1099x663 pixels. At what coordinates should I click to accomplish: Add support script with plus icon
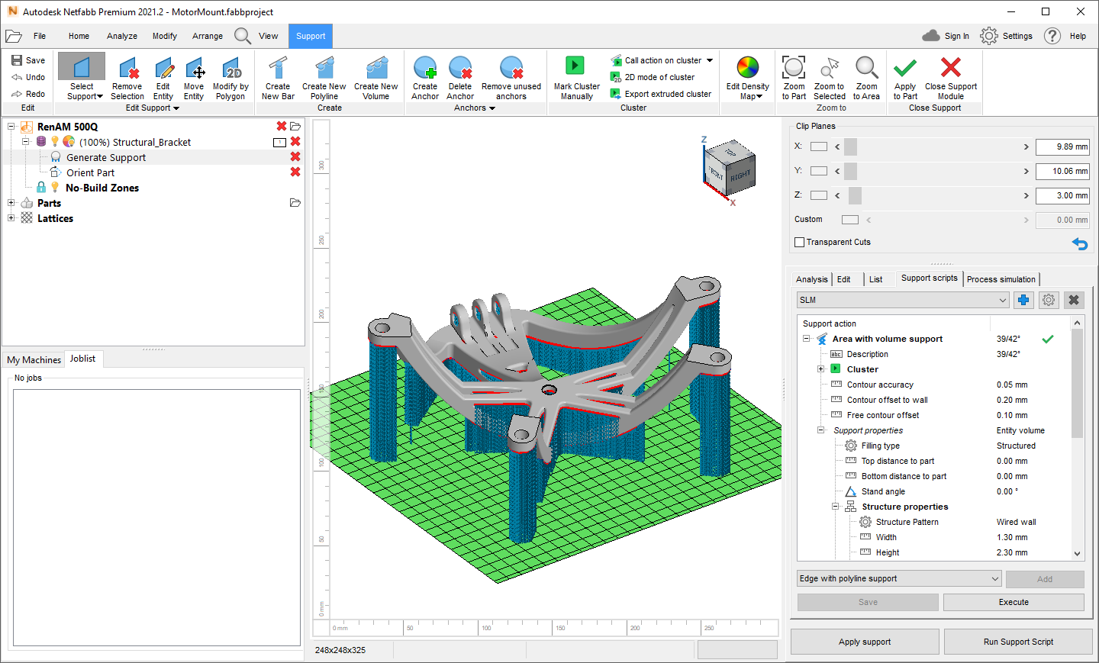coord(1023,300)
